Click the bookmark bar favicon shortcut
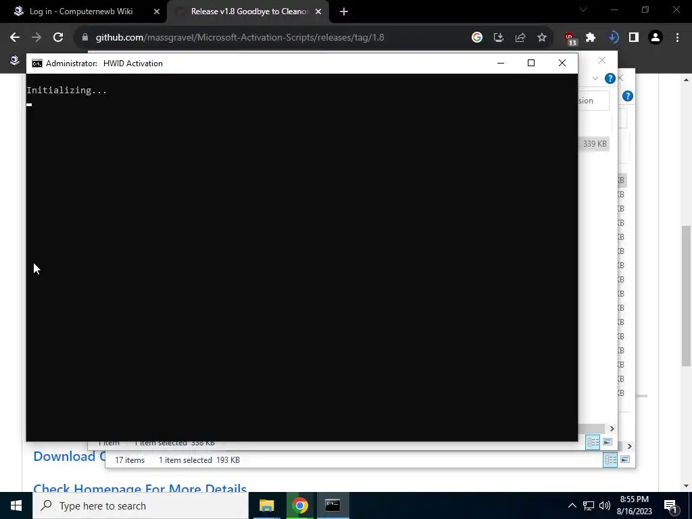The image size is (692, 519). (x=15, y=60)
